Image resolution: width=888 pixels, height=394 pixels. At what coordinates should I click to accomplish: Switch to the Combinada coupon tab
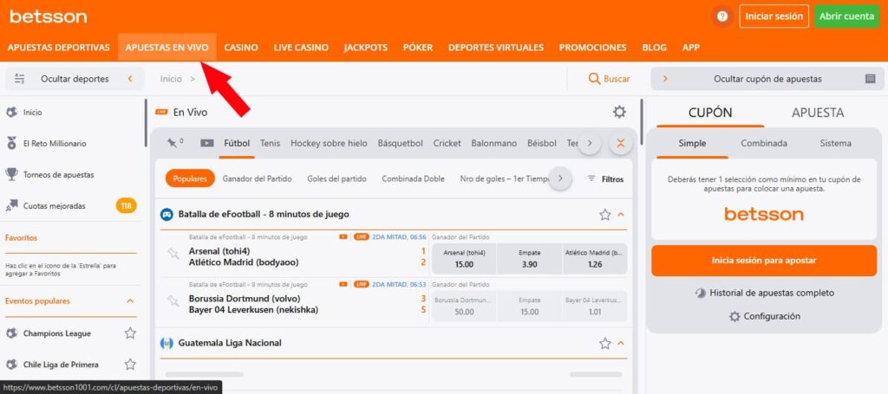(x=763, y=144)
